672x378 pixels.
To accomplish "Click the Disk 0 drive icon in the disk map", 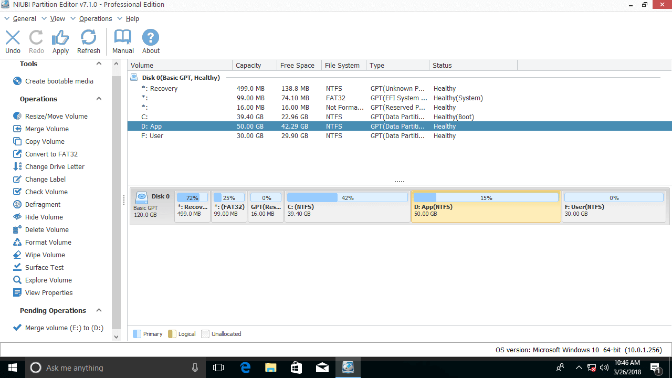I will (142, 198).
